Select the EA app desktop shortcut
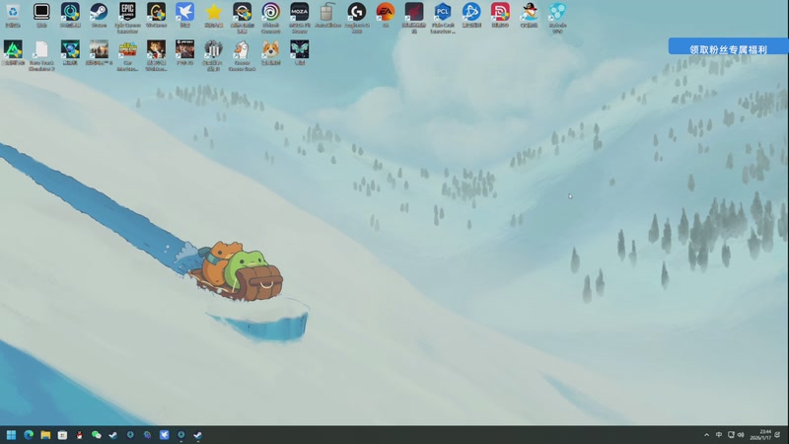789x444 pixels. click(386, 15)
